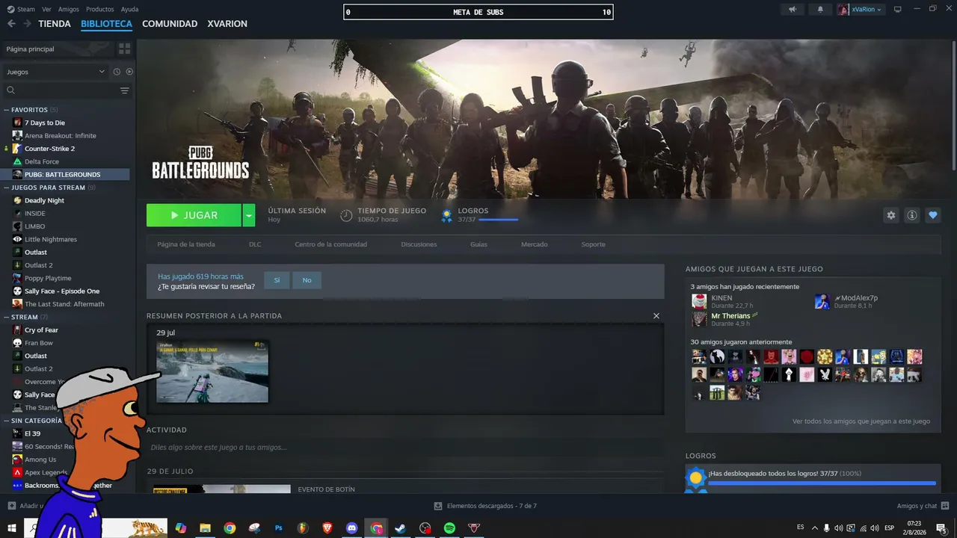Image resolution: width=957 pixels, height=538 pixels.
Task: Switch library to grid collections view
Action: pyautogui.click(x=124, y=49)
